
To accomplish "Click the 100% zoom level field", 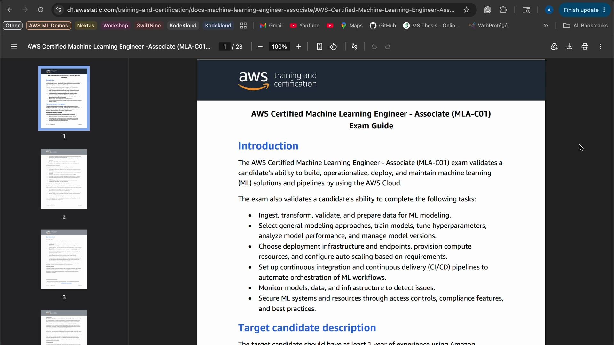I will click(279, 47).
